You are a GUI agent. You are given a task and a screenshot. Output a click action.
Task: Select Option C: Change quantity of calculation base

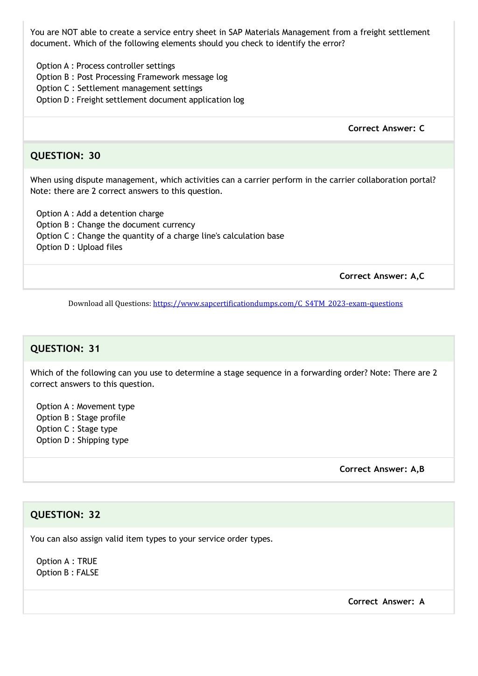pos(160,236)
